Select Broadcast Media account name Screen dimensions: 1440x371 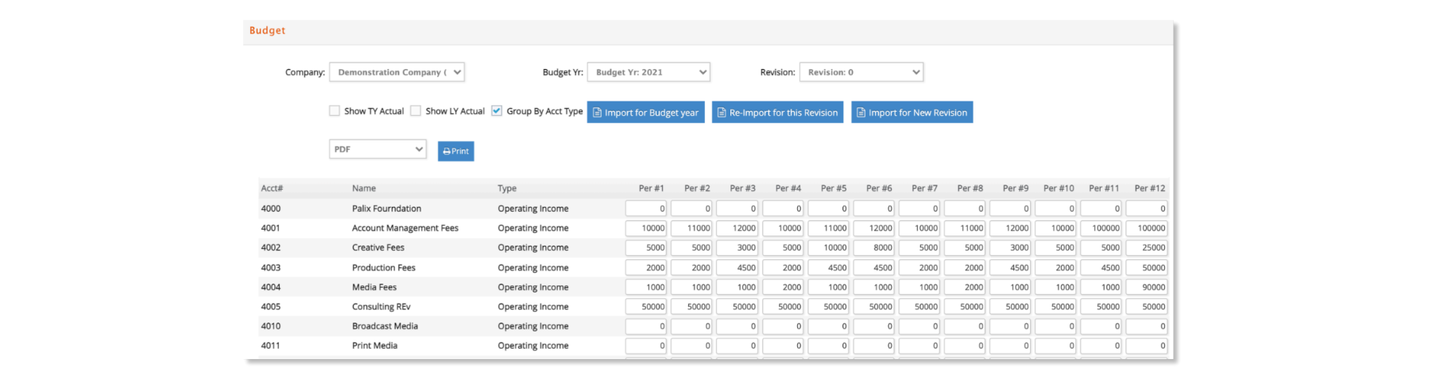[x=385, y=327]
